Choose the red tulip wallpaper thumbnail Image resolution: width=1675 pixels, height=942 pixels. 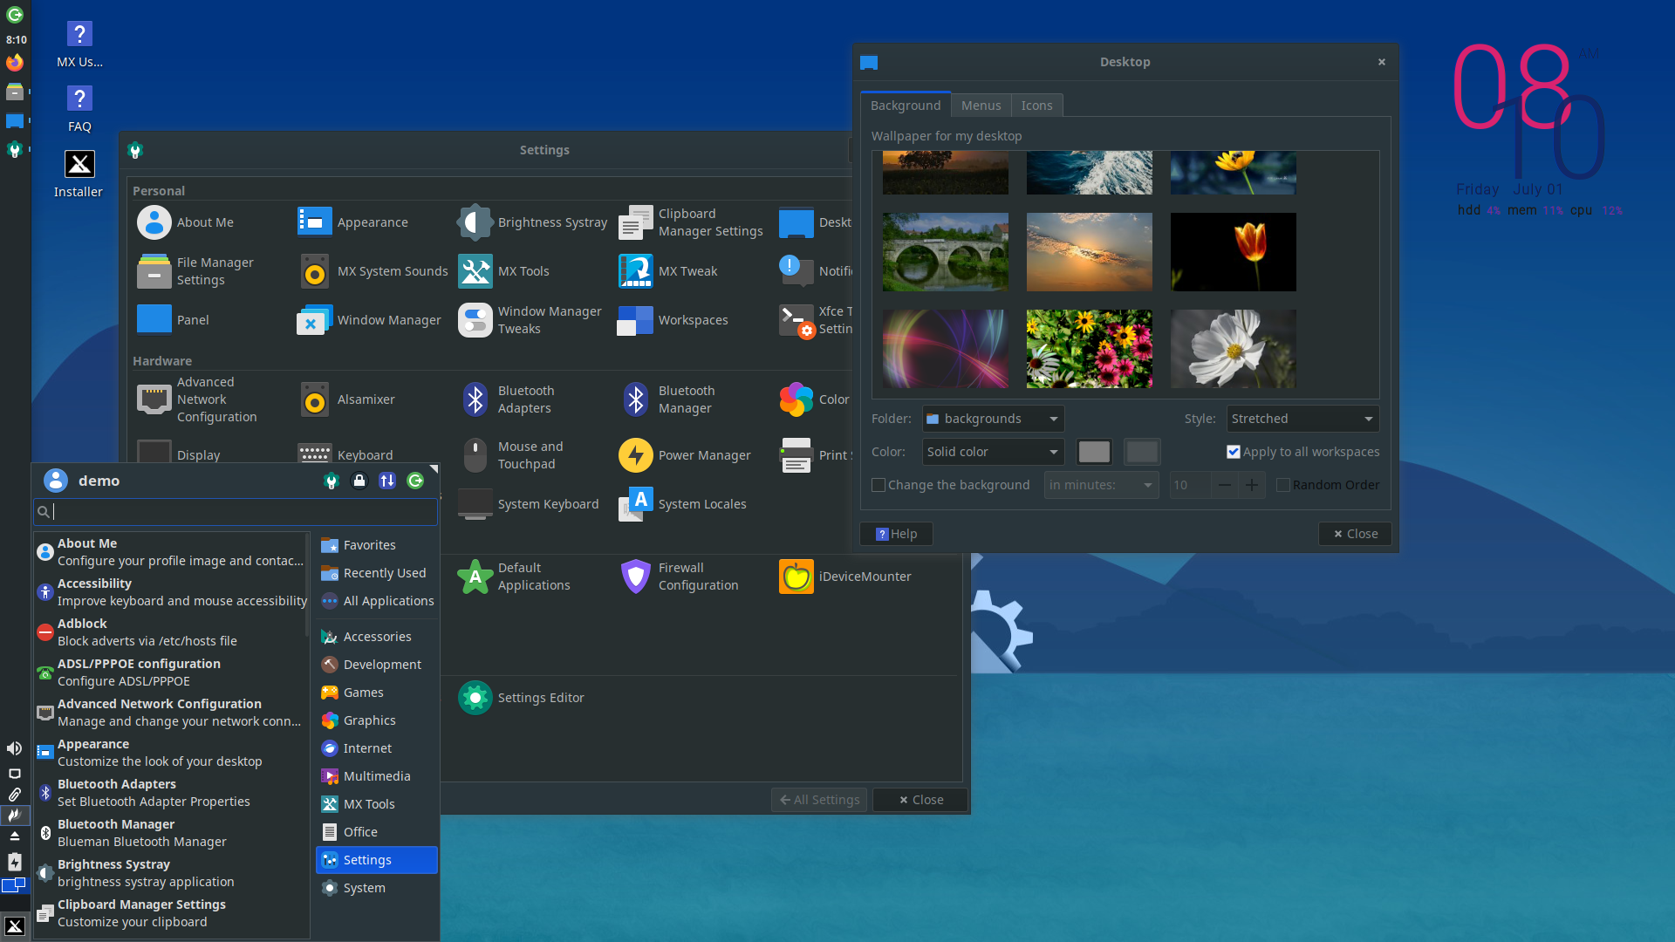(1233, 252)
